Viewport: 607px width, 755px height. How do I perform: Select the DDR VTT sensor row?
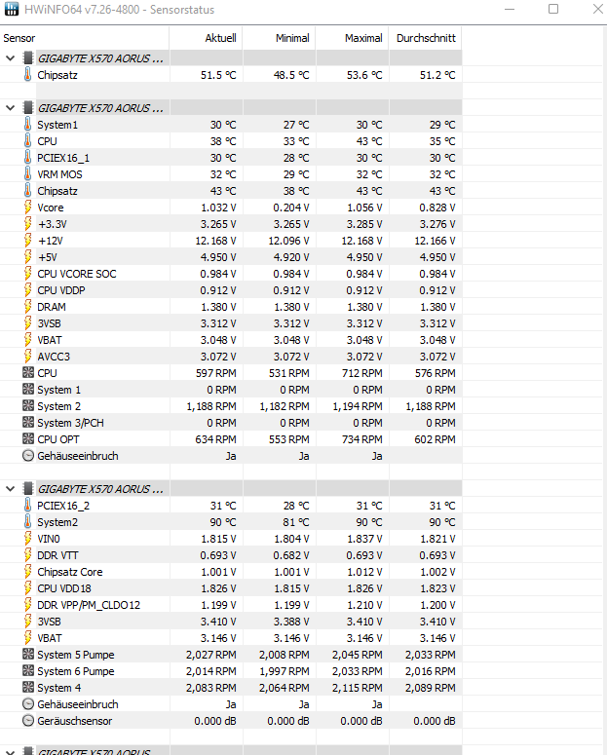click(x=231, y=555)
